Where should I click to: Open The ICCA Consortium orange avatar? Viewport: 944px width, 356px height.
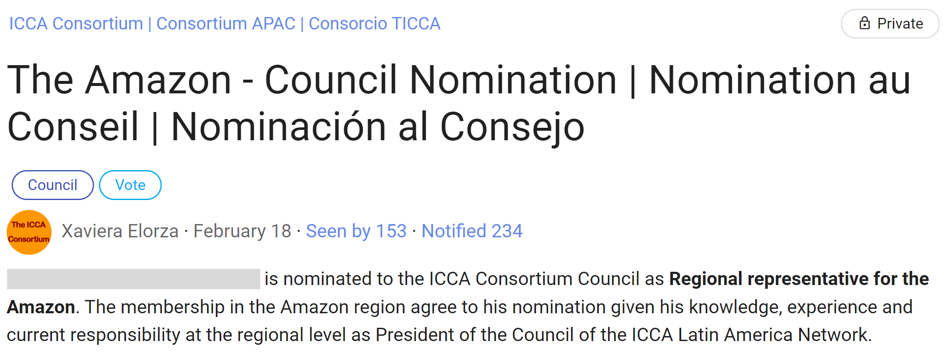click(x=29, y=232)
